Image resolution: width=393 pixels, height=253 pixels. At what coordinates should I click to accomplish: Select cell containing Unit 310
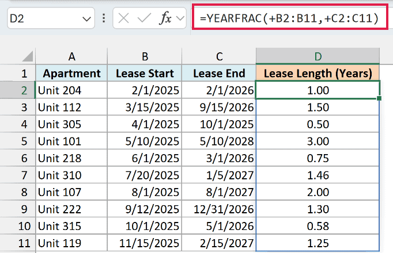[71, 175]
